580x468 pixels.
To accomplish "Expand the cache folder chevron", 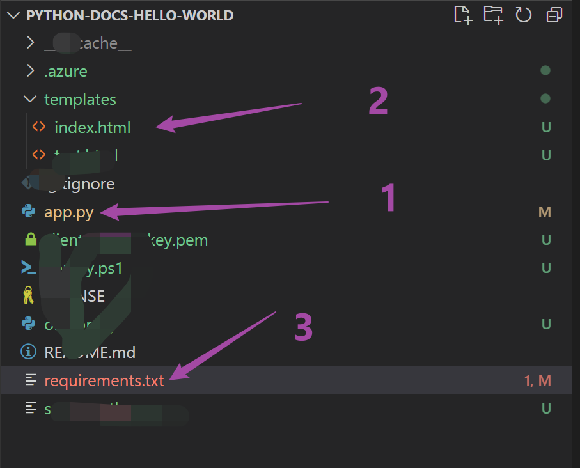I will pos(30,43).
